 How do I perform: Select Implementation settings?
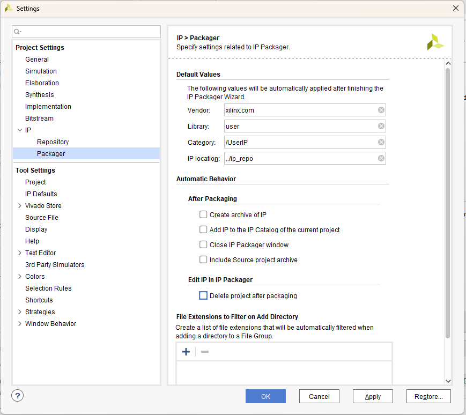48,107
